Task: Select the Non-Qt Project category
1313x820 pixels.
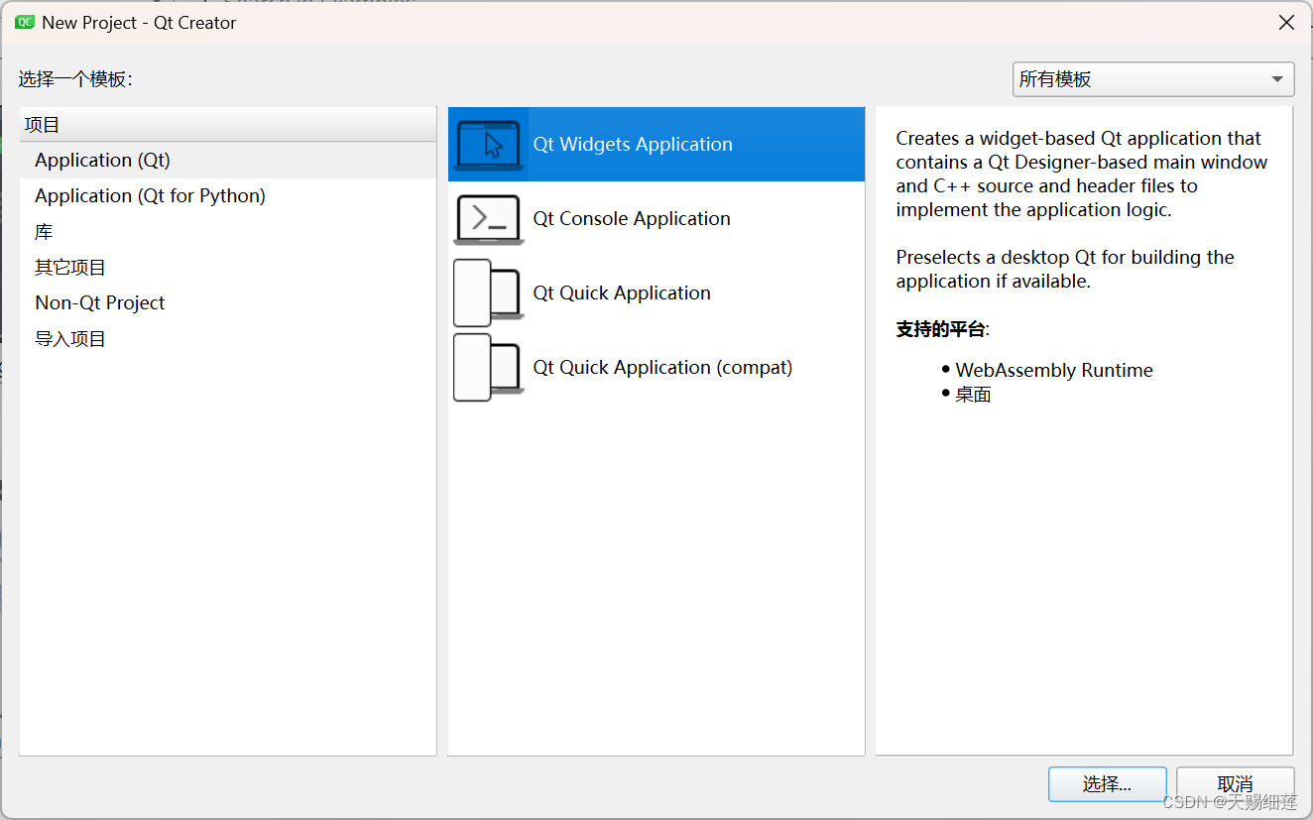Action: coord(228,303)
